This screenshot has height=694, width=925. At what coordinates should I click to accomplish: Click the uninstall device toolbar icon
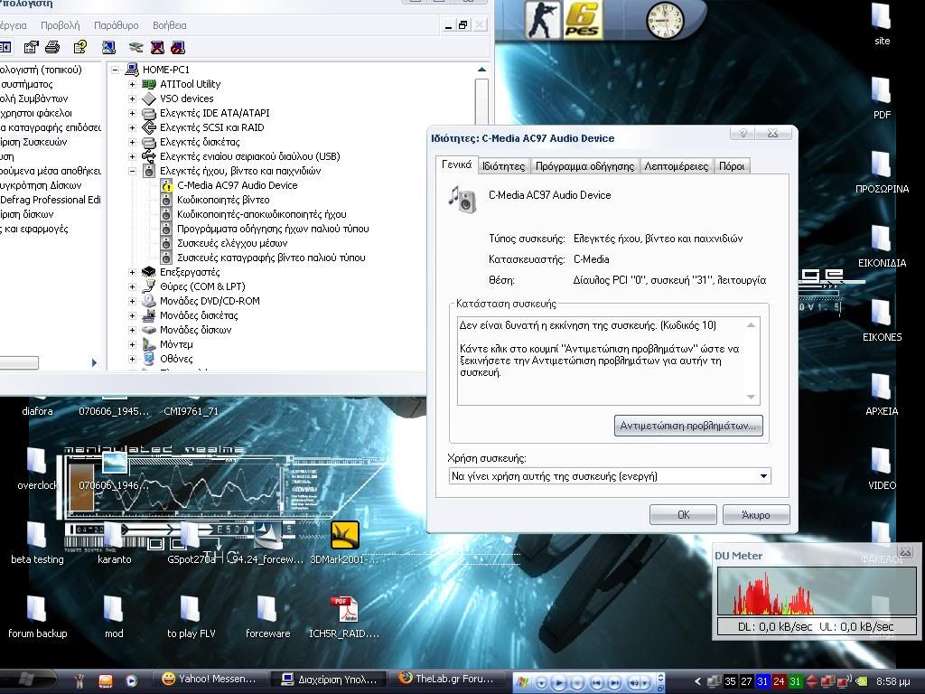tap(157, 47)
